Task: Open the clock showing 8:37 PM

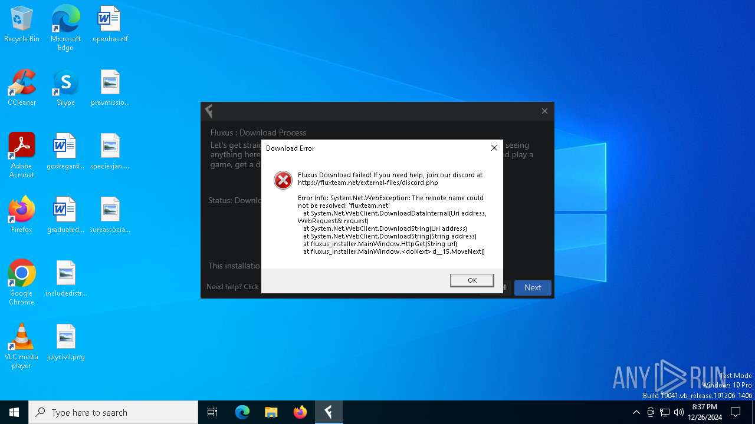Action: (705, 412)
